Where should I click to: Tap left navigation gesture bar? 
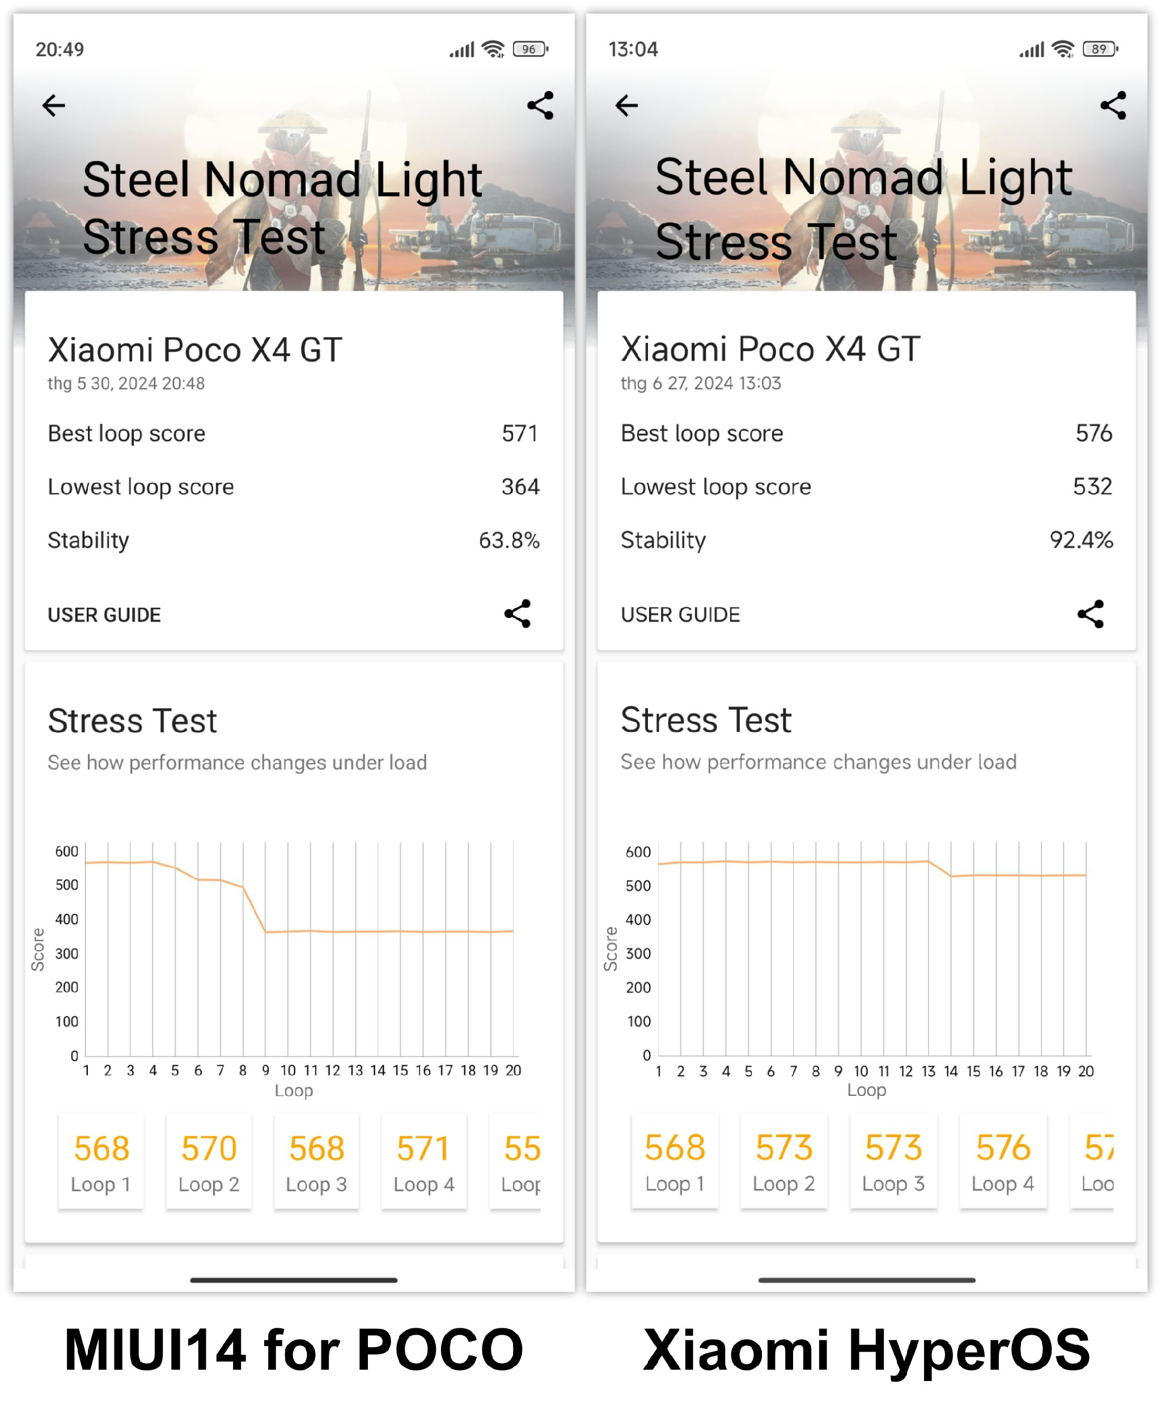click(294, 1280)
